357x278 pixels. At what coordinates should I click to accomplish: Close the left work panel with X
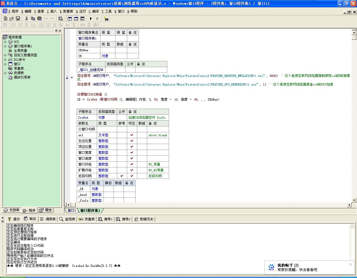[60, 31]
